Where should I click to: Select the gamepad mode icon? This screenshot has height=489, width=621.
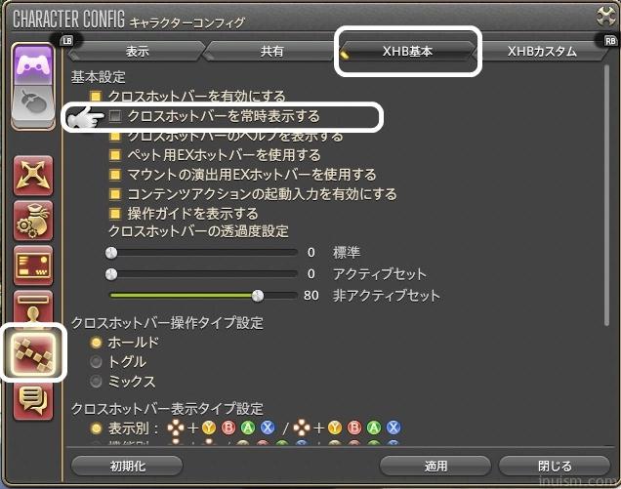(33, 64)
